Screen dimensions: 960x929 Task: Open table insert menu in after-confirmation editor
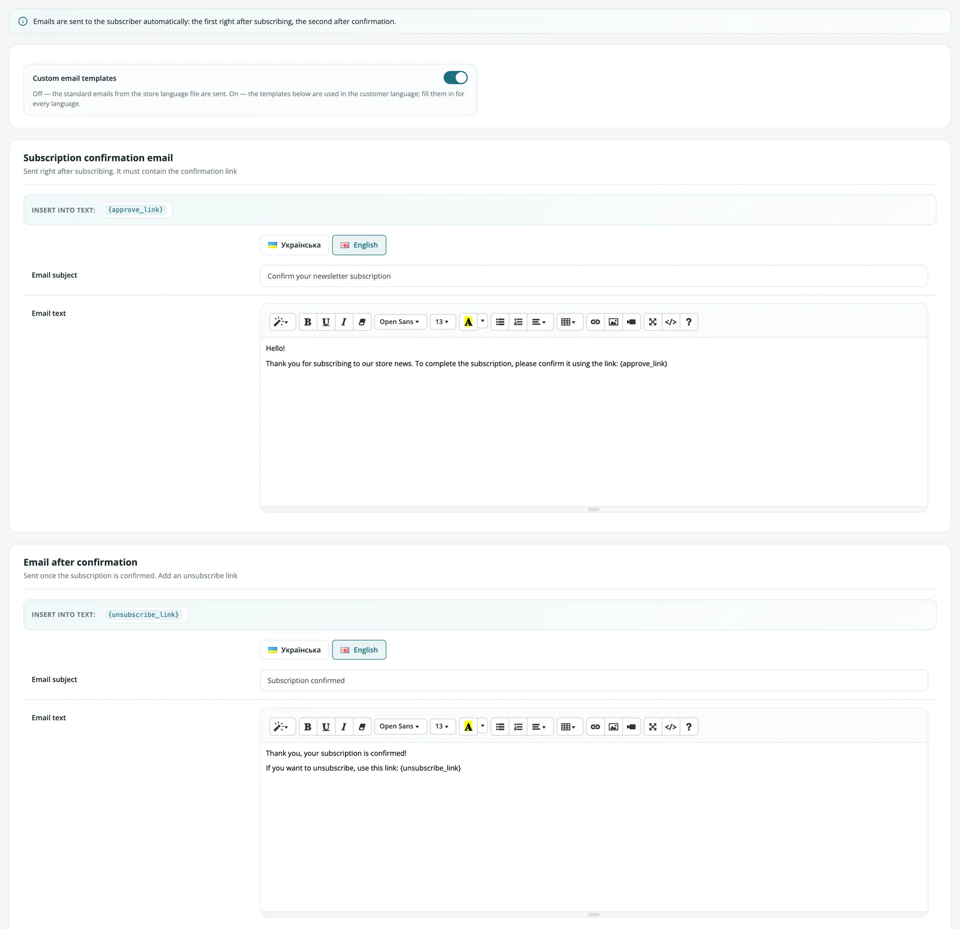tap(569, 727)
